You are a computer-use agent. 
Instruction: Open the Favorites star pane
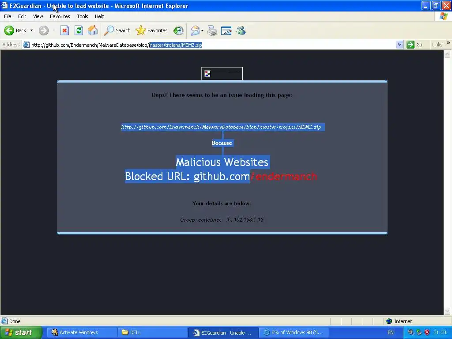point(152,30)
